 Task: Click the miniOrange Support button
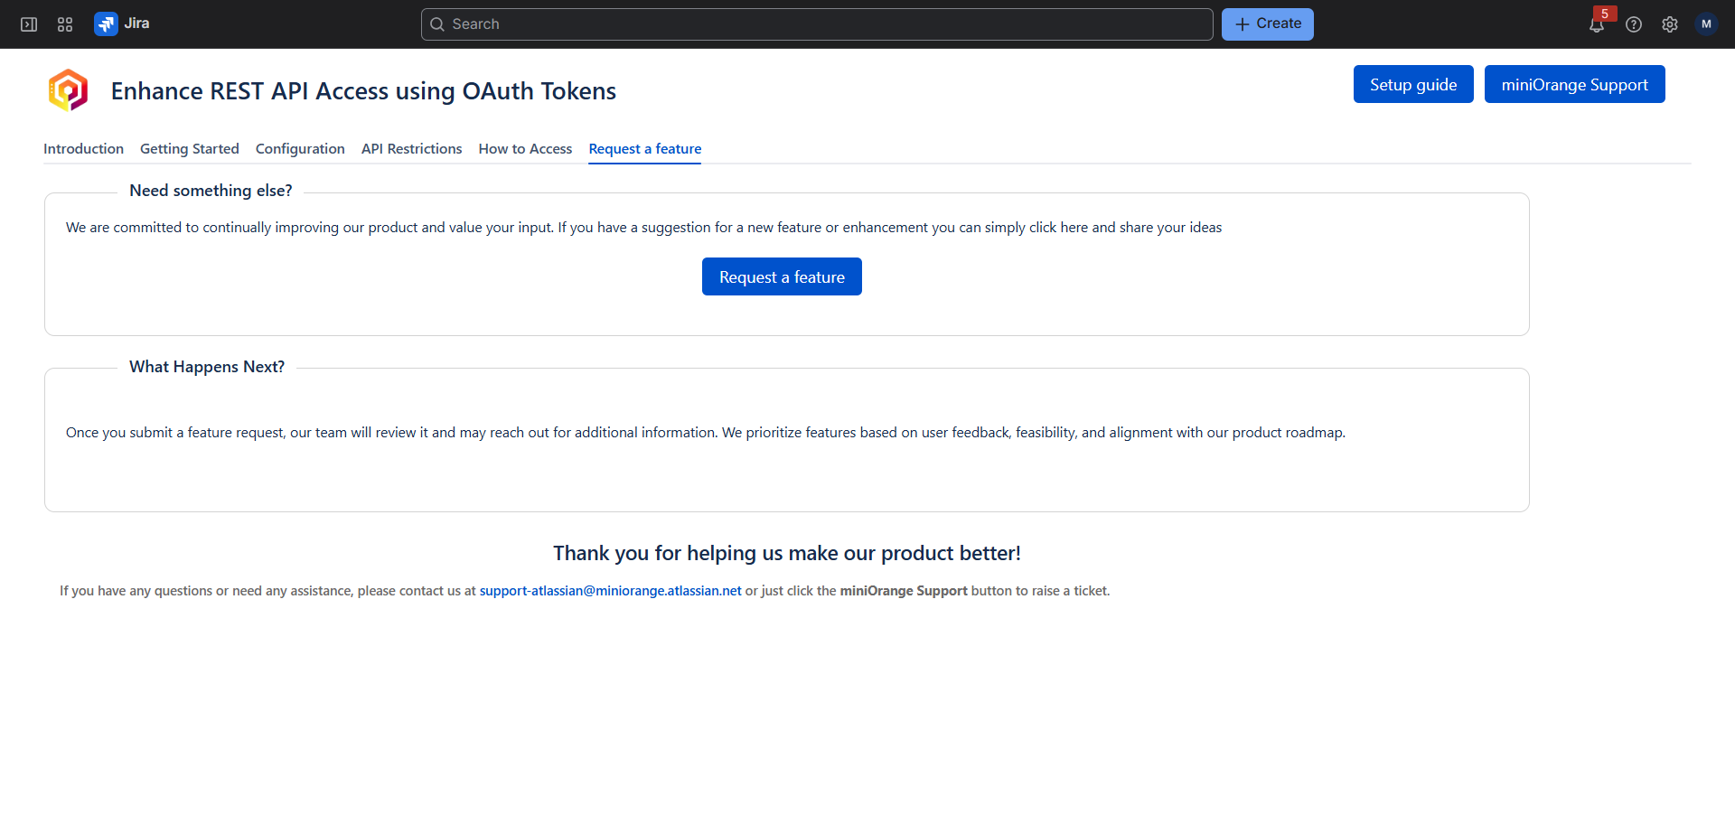pos(1574,84)
